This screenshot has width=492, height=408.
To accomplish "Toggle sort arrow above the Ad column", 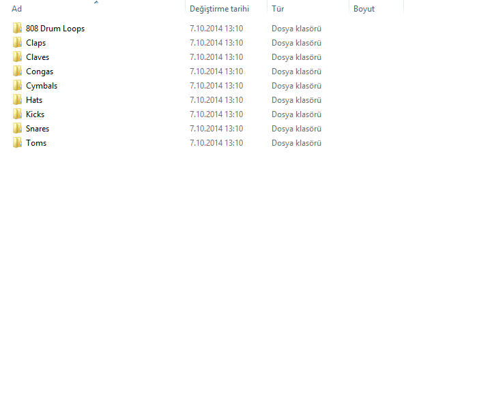I will [96, 3].
